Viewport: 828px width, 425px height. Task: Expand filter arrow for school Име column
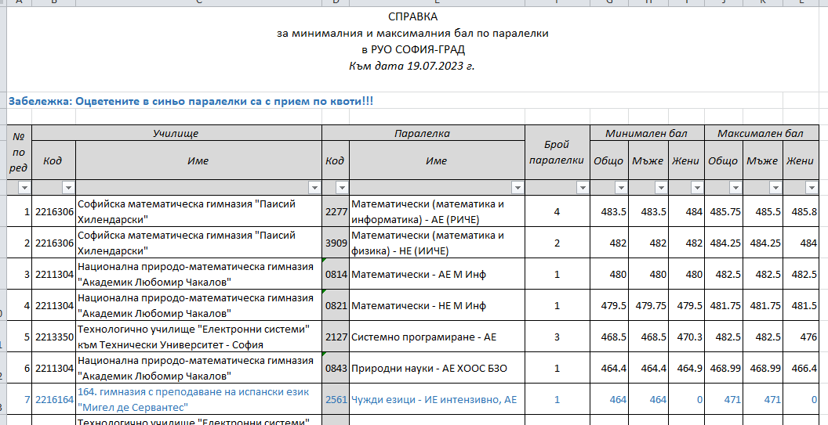click(314, 188)
